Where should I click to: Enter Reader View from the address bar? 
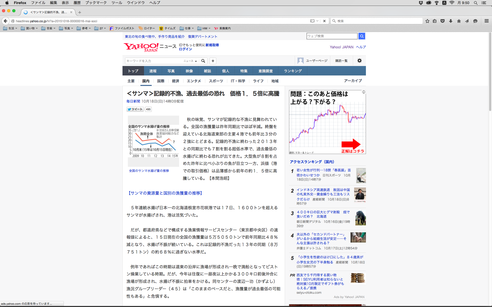click(x=312, y=21)
